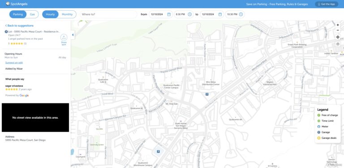Click reviewer name sagar srivastava
This screenshot has width=344, height=168.
[14, 86]
